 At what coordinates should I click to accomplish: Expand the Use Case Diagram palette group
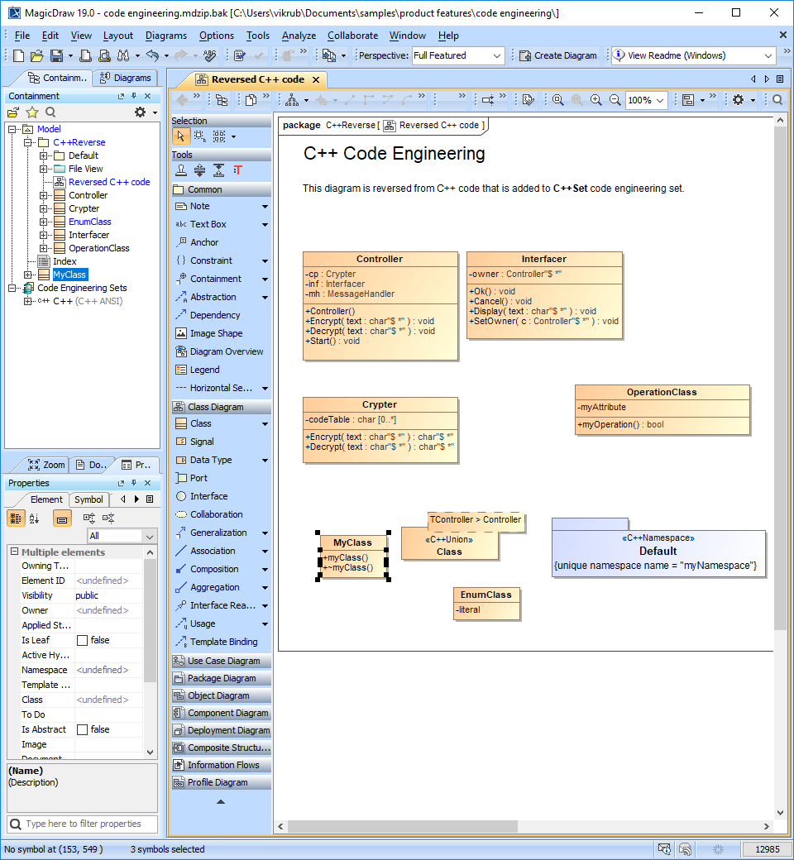(222, 661)
